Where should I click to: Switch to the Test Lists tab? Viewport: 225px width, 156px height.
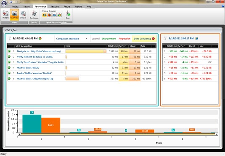[x=55, y=7]
